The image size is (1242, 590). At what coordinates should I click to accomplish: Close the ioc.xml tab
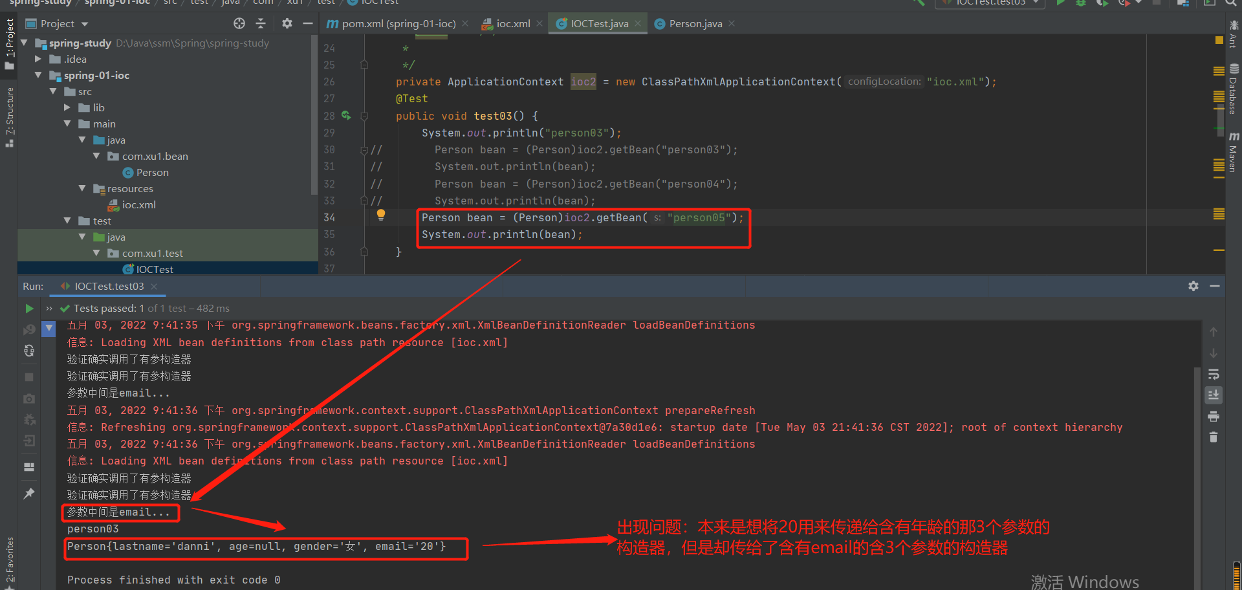539,23
